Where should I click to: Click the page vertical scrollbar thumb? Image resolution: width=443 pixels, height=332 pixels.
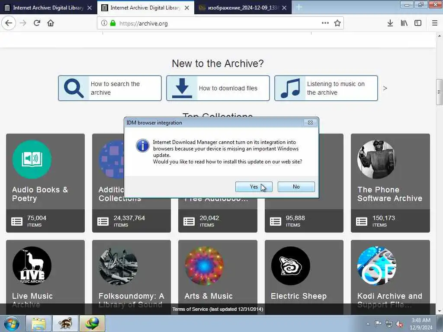[x=439, y=92]
